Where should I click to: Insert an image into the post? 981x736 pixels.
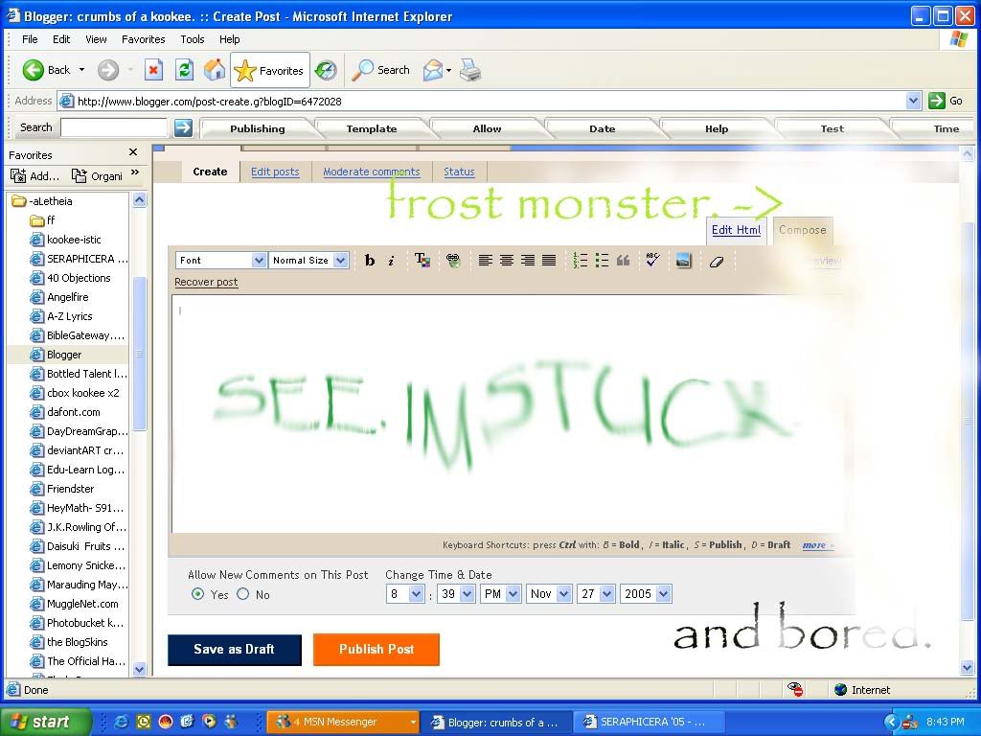click(x=684, y=261)
